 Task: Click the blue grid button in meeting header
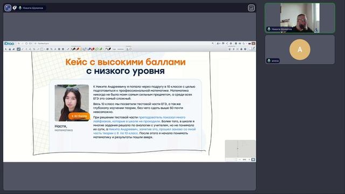point(8,8)
